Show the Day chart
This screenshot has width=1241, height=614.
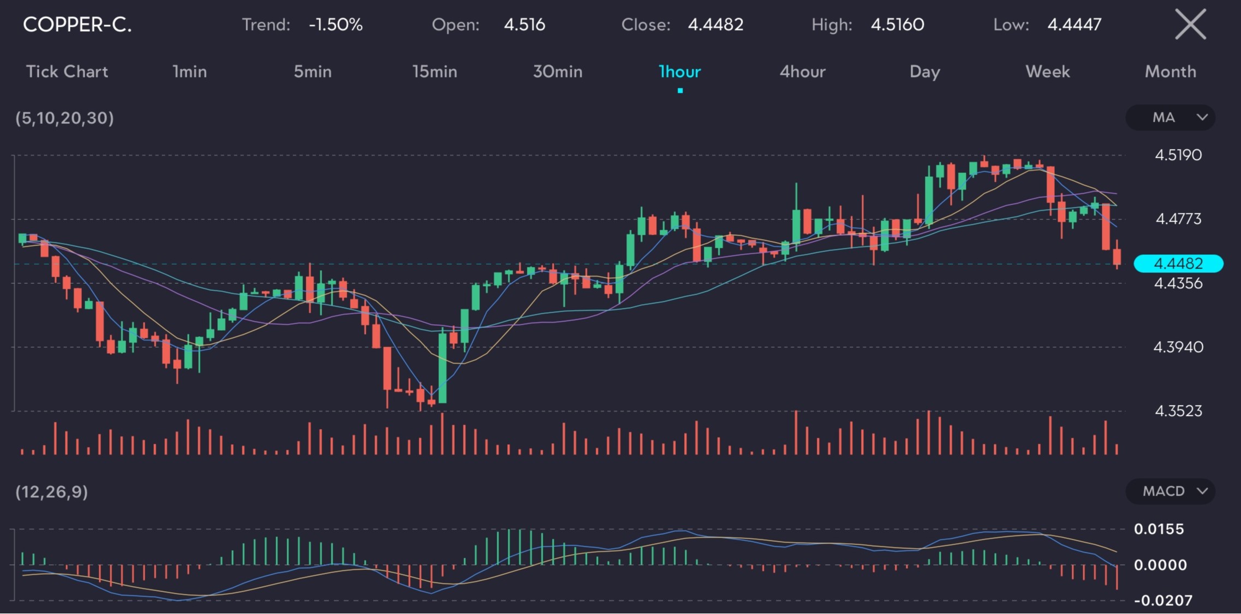[x=925, y=71]
